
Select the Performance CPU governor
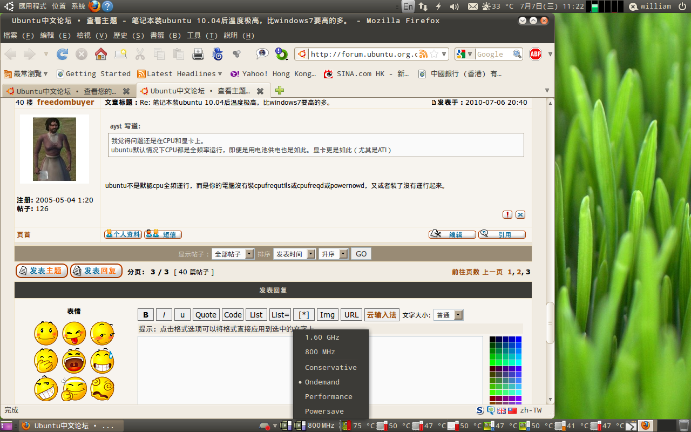(331, 396)
